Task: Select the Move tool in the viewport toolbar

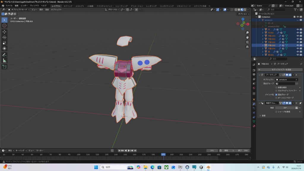Action: pos(4,32)
